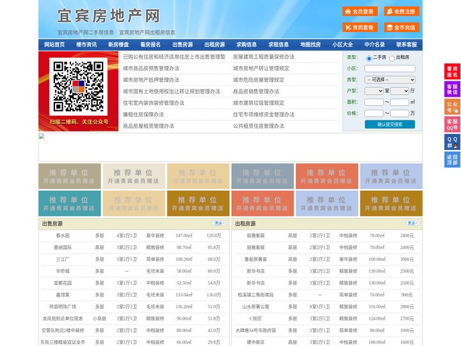This screenshot has height=346, width=461.
Task: Open 中介名录 navigation item
Action: pyautogui.click(x=375, y=45)
